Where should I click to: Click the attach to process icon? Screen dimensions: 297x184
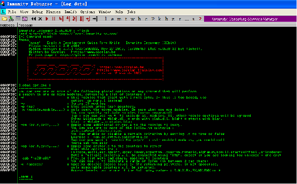11,19
